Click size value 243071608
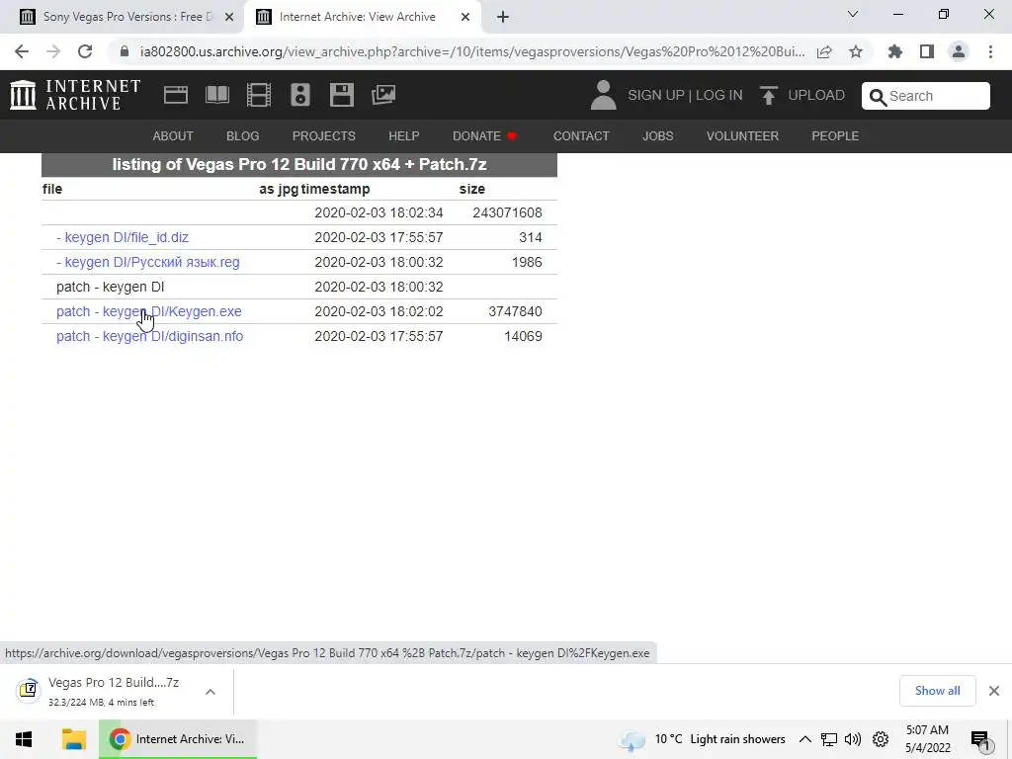Image resolution: width=1012 pixels, height=759 pixels. [507, 213]
